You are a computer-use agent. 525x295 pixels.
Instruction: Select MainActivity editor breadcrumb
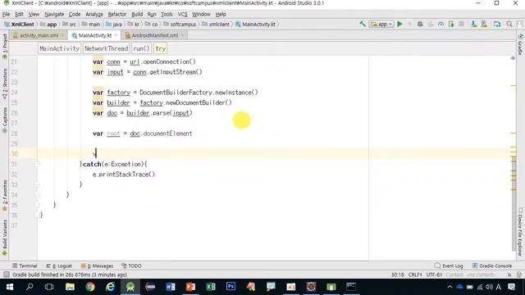(59, 48)
